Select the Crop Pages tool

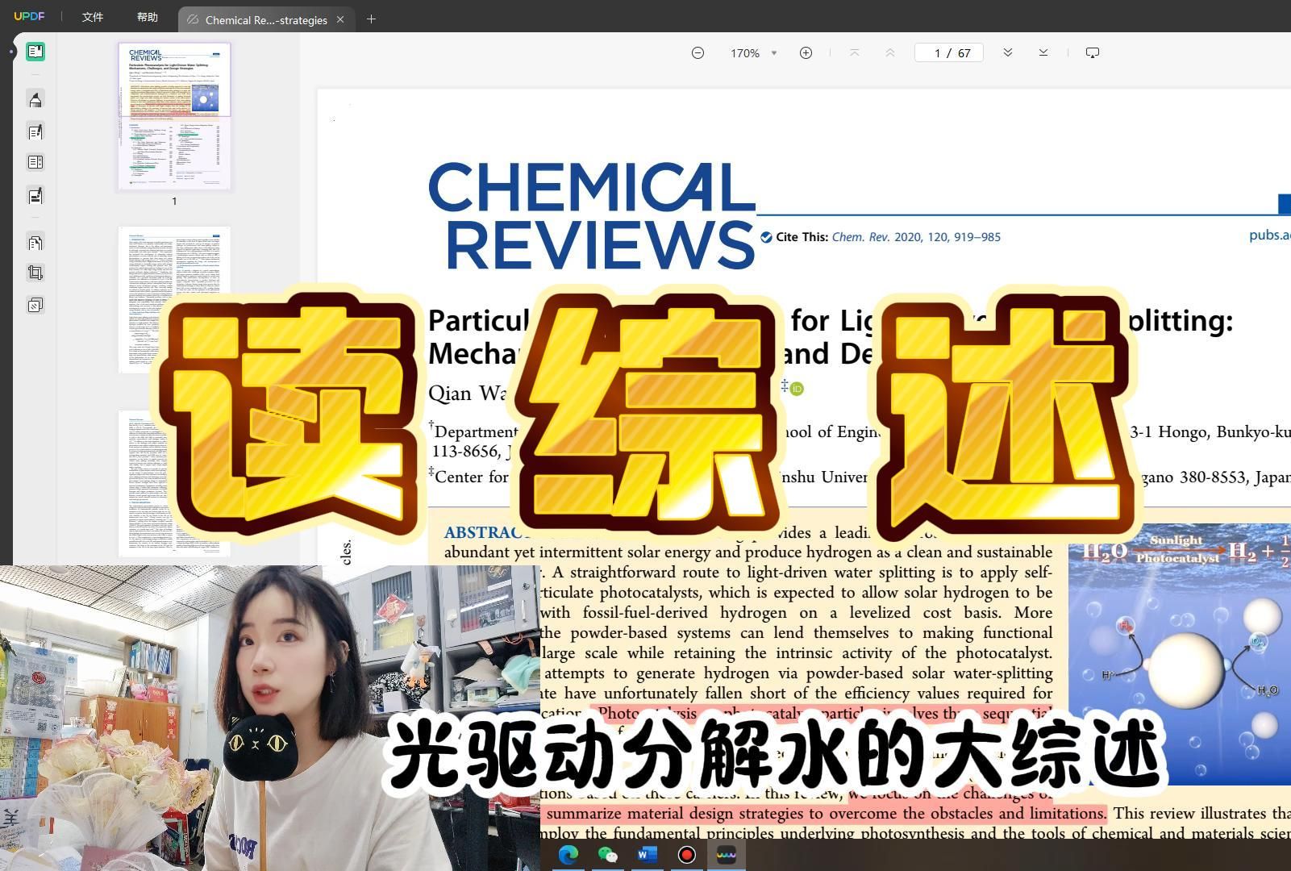[x=35, y=273]
